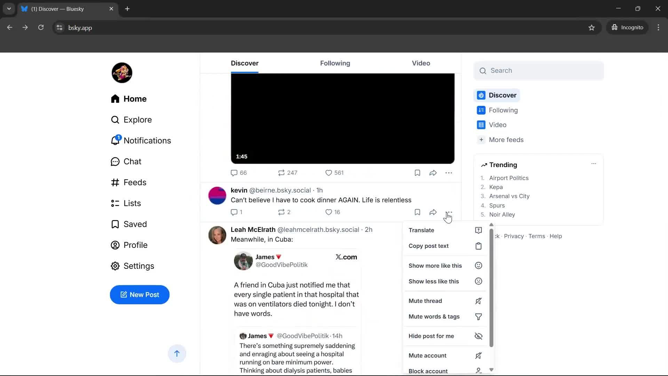This screenshot has width=668, height=376.
Task: Open the Trending options menu
Action: pos(594,164)
